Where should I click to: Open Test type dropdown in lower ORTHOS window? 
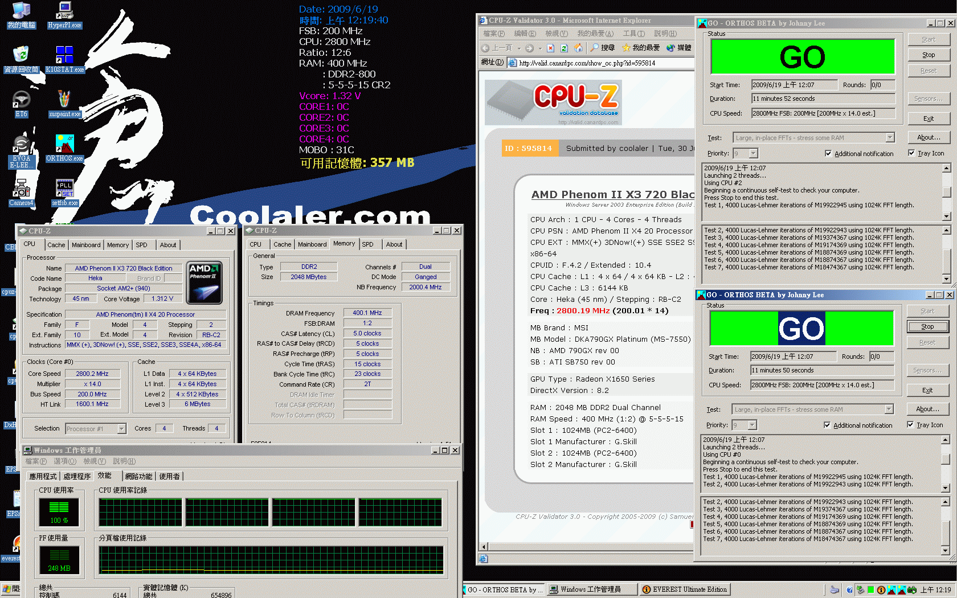tap(889, 409)
